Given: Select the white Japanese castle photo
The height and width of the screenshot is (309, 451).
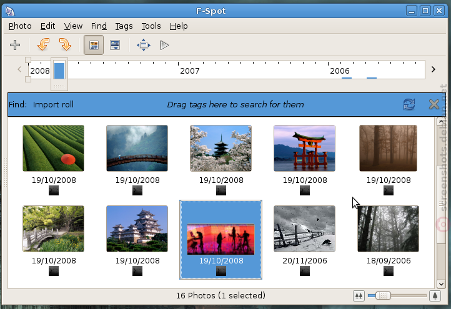Looking at the screenshot, I should 137,229.
